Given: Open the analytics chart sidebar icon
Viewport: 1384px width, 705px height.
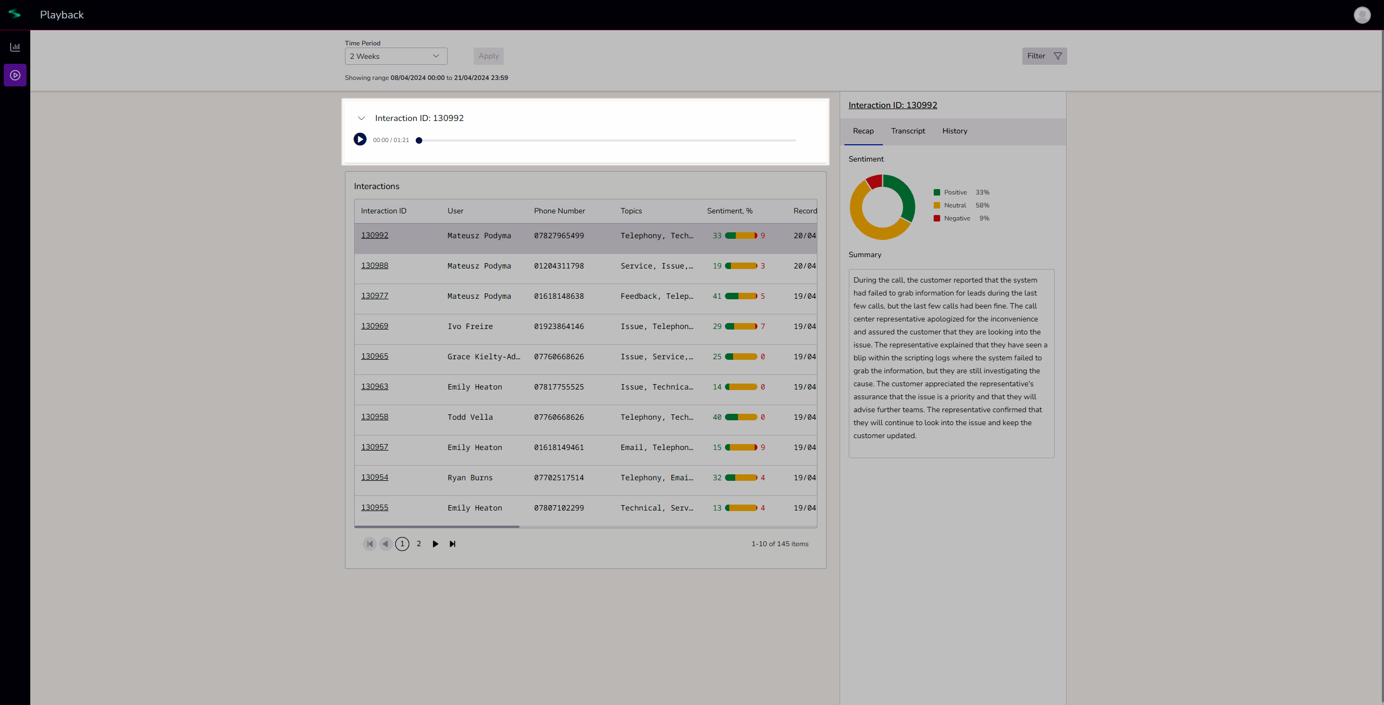Looking at the screenshot, I should [x=15, y=47].
